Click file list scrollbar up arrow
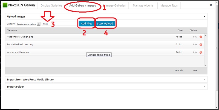The width and height of the screenshot is (219, 110). point(206,36)
